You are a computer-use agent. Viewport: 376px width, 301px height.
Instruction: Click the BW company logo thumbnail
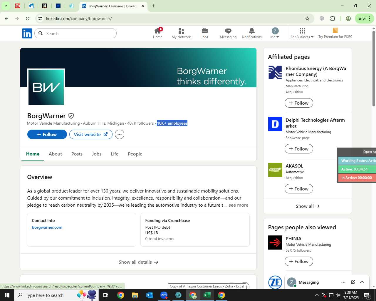pyautogui.click(x=46, y=87)
